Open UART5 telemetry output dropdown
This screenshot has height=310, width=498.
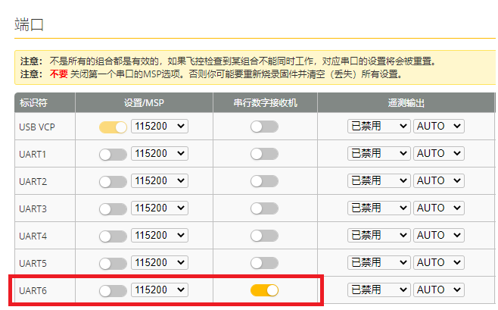pyautogui.click(x=378, y=263)
